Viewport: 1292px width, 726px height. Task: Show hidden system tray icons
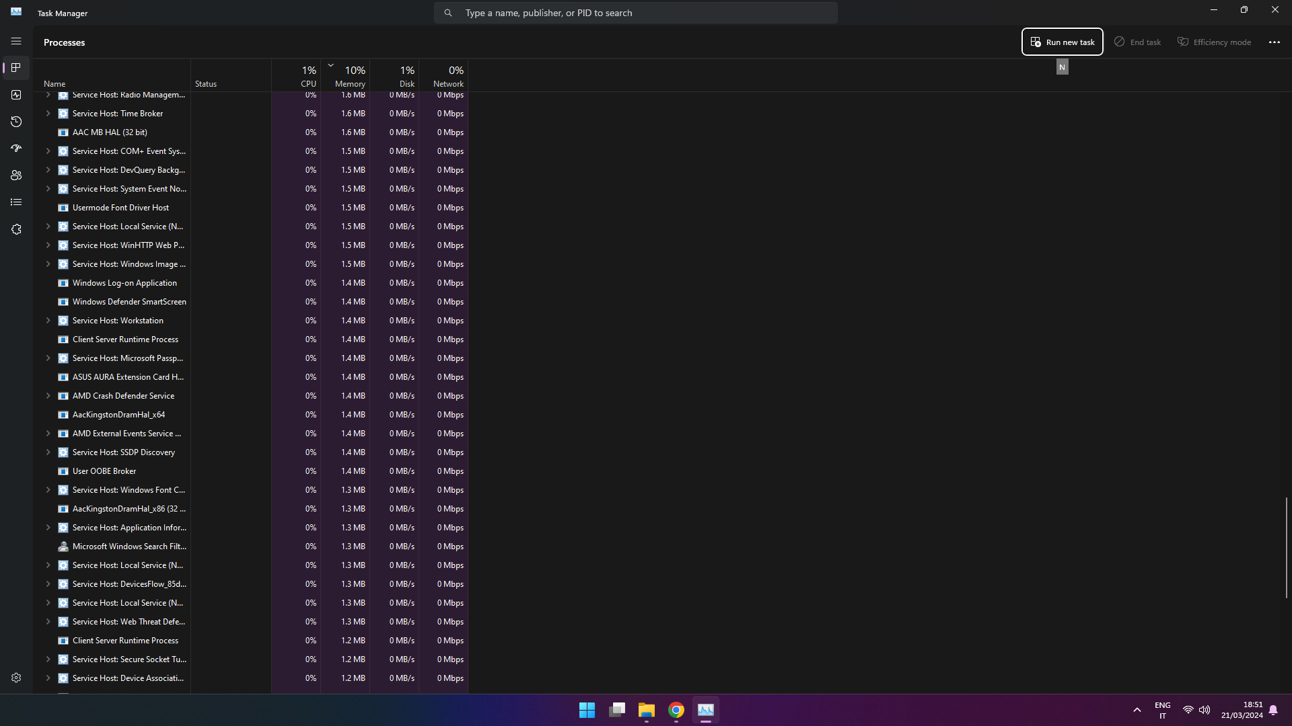(x=1137, y=710)
